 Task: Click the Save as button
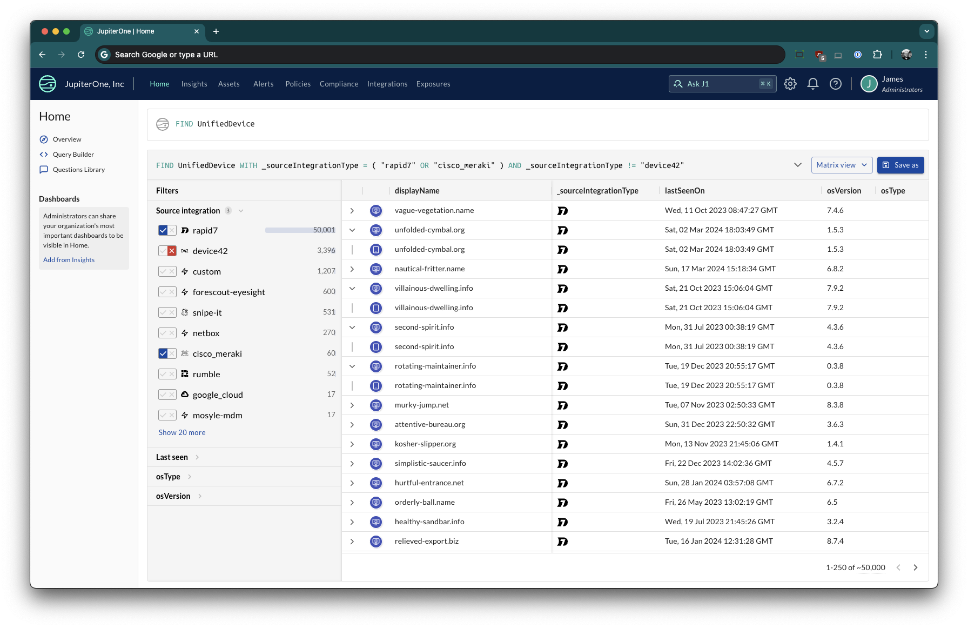900,165
